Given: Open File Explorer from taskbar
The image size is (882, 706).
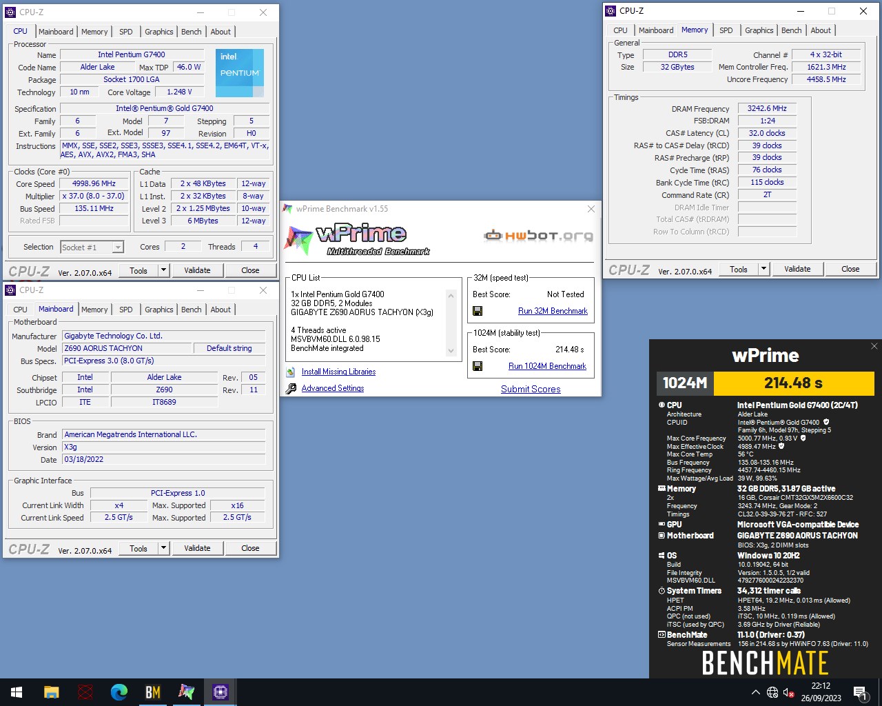Looking at the screenshot, I should 52,692.
